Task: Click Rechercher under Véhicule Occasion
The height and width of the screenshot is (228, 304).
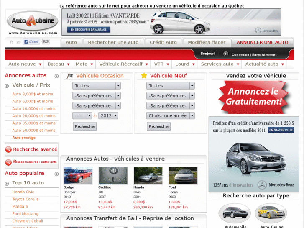Action: [85, 126]
